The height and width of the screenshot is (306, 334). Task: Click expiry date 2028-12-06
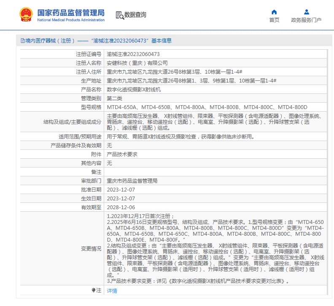(121, 208)
